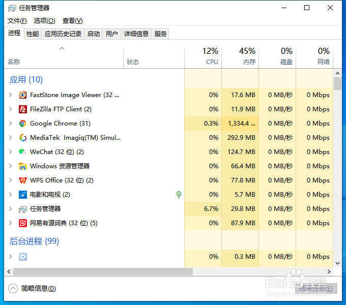Click the 77.8 MB WPS Office memory cell

click(240, 180)
